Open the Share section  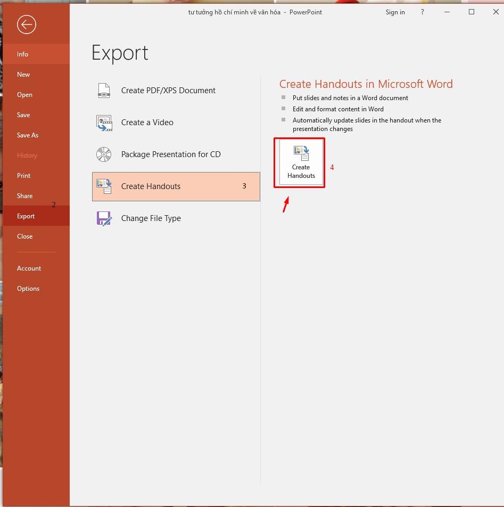click(x=24, y=195)
